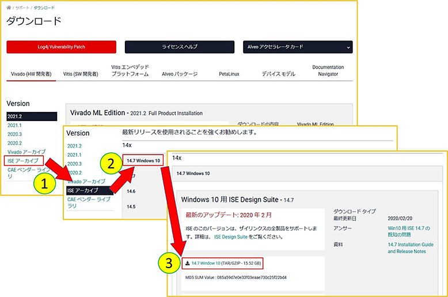Screen dimensions: 448x297
Task: Open Win10 用 ISE 14.7 の既知の問題 link
Action: coord(409,231)
